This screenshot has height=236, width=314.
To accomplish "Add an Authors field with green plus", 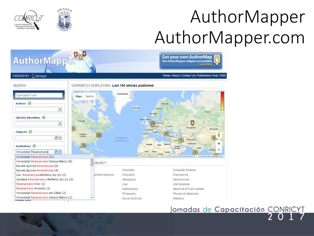I will point(29,103).
